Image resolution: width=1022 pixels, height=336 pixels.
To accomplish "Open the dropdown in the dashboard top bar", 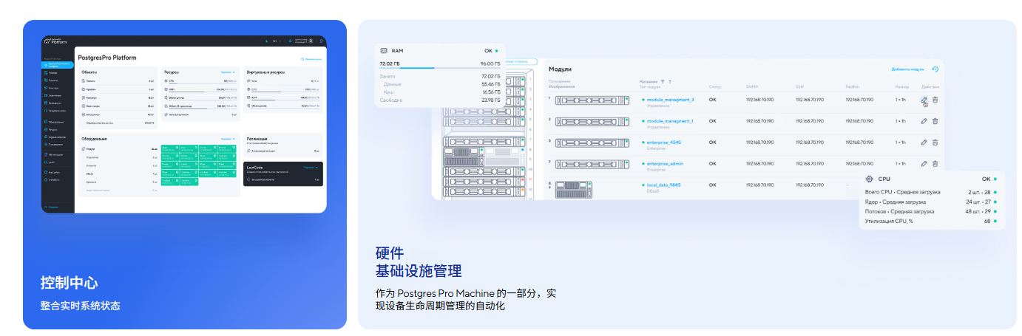I will pyautogui.click(x=275, y=41).
